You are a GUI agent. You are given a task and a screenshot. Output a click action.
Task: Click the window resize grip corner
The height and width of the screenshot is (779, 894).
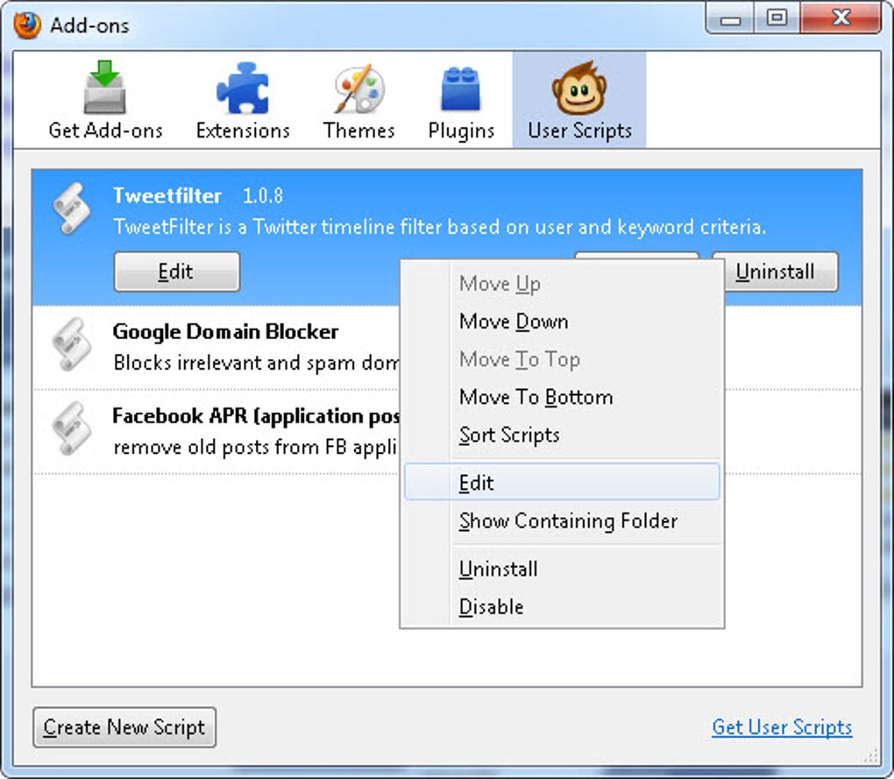[872, 755]
